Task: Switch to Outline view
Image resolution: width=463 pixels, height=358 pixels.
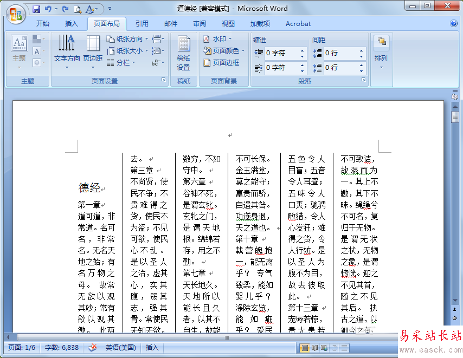Action: pyautogui.click(x=335, y=348)
